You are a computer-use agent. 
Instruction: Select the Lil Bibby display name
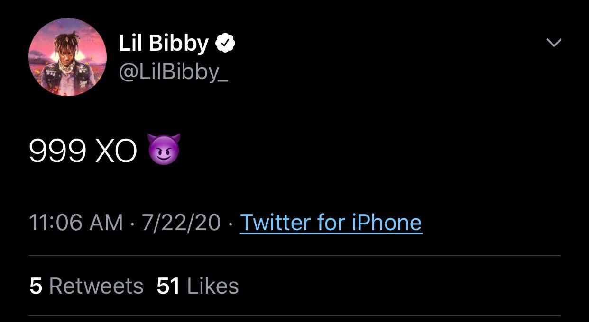click(x=163, y=44)
